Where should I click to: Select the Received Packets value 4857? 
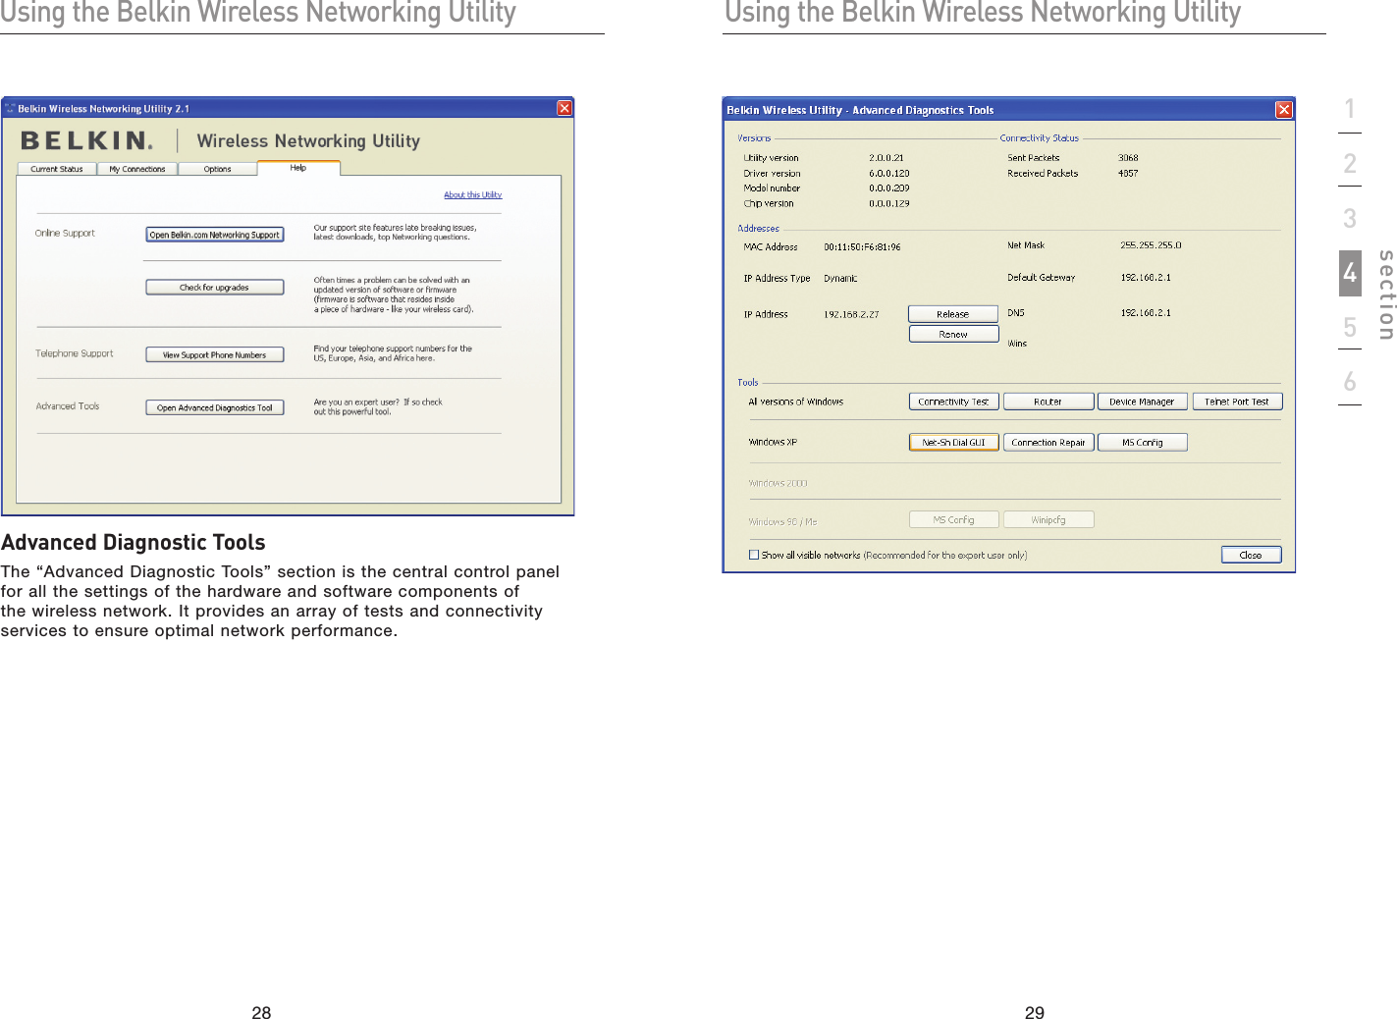(1128, 173)
